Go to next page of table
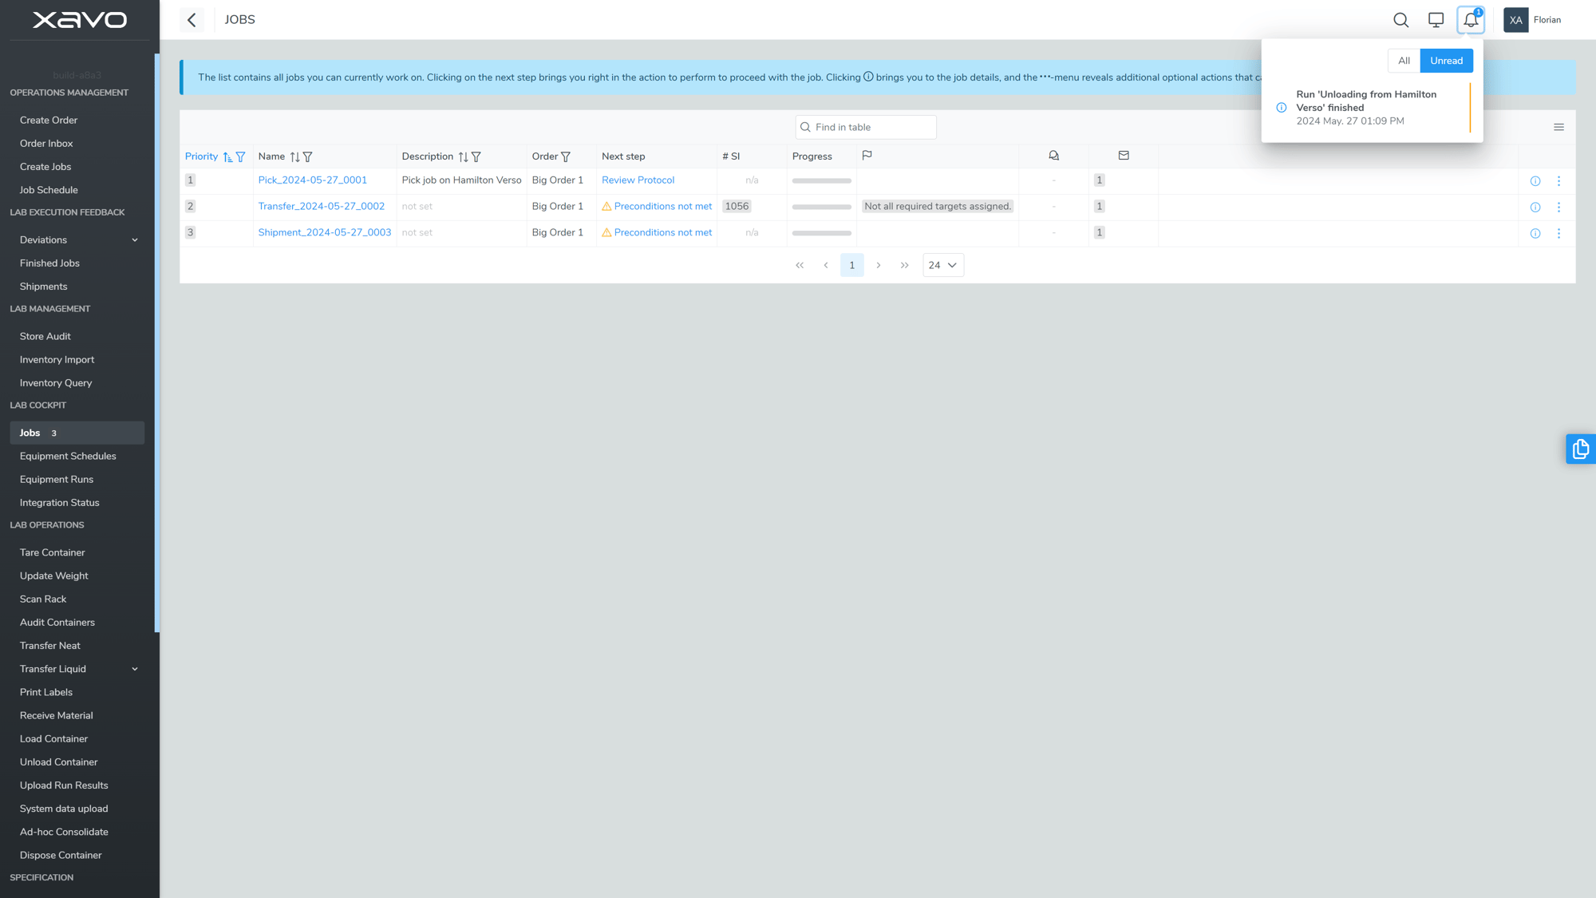Image resolution: width=1596 pixels, height=898 pixels. [879, 265]
